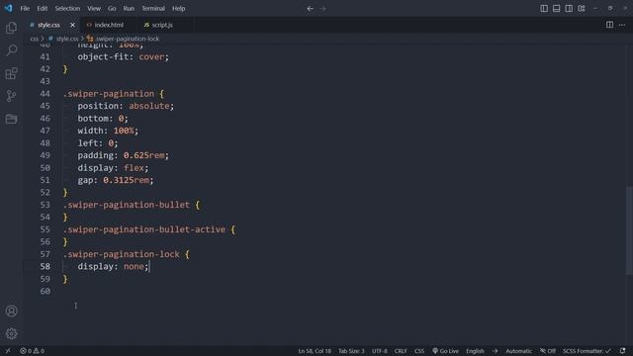This screenshot has height=356, width=633.
Task: Open the Search view in activity bar
Action: point(11,50)
